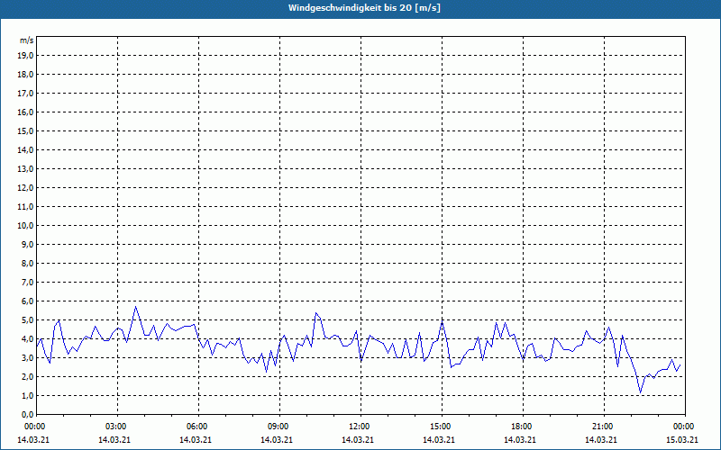Click the "14.03.21" date under 18:00
This screenshot has width=721, height=450.
(520, 439)
